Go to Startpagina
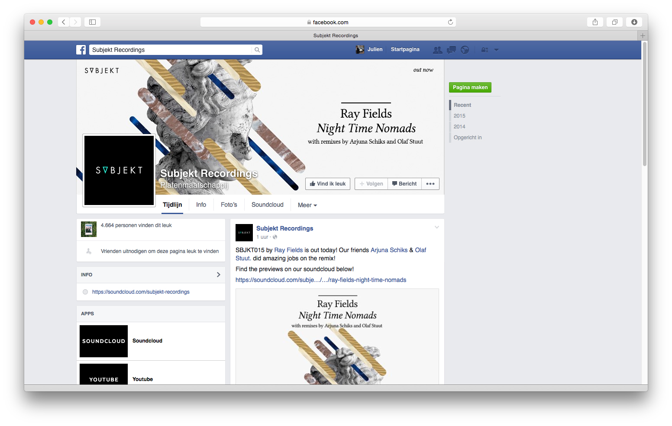The width and height of the screenshot is (672, 426). [x=405, y=49]
